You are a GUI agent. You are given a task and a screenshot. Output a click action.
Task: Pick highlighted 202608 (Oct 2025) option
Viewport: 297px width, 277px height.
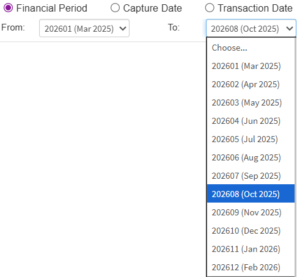pos(251,193)
